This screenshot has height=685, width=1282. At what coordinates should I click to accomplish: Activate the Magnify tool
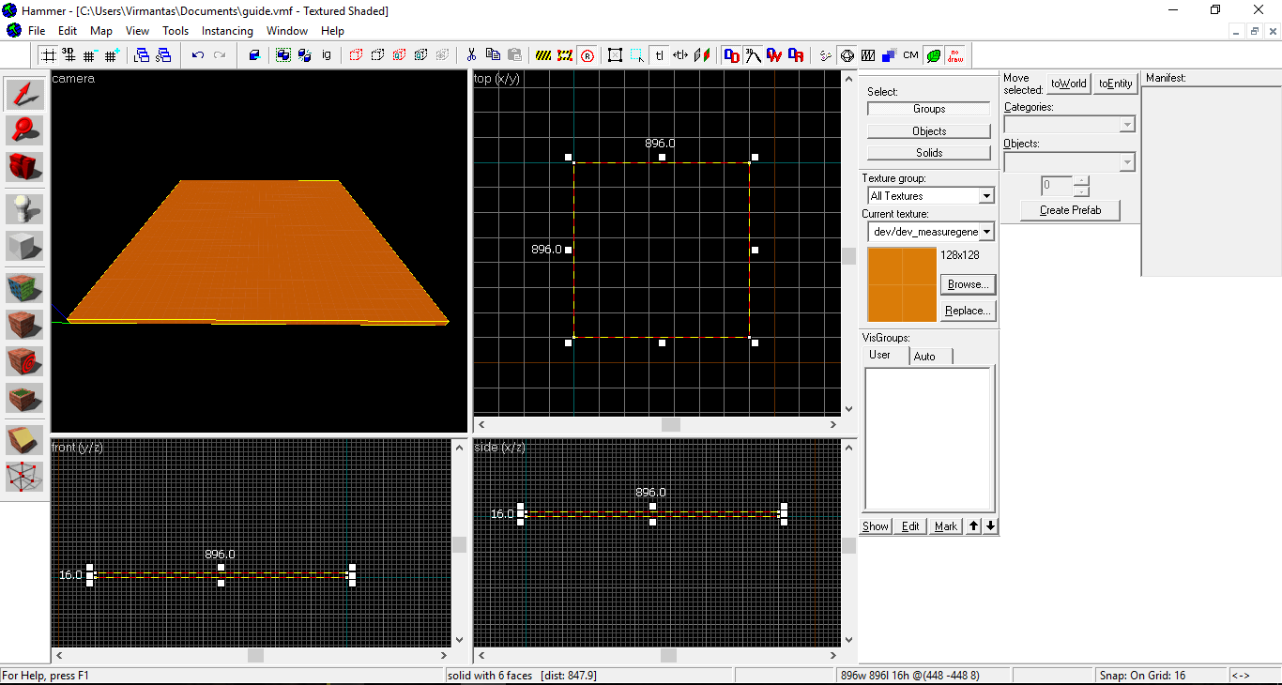(24, 130)
